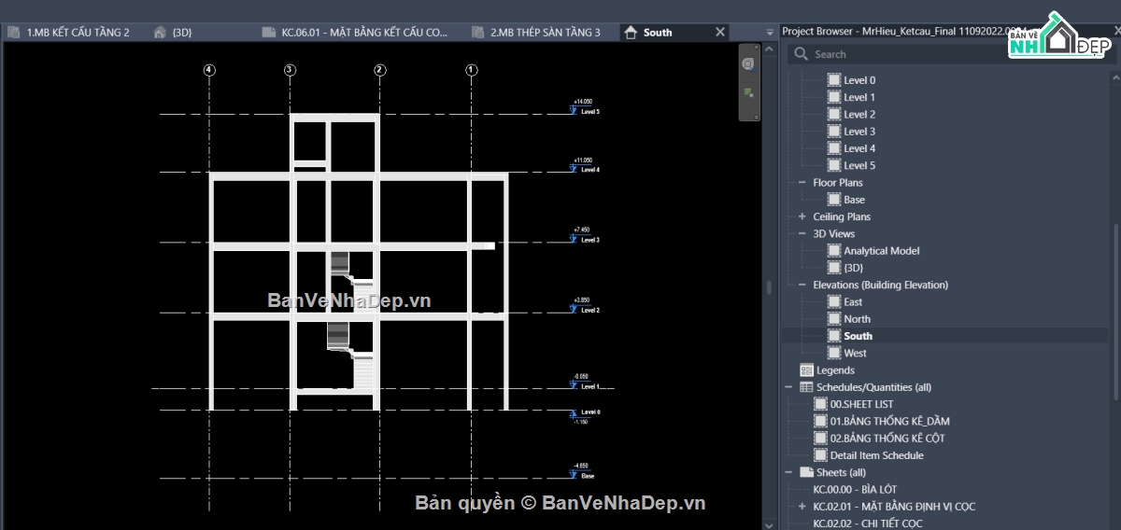Open the North elevation view
Image resolution: width=1121 pixels, height=530 pixels.
pyautogui.click(x=857, y=319)
